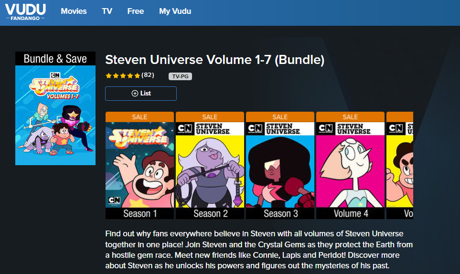Open My Vudu menu
460x274 pixels.
pyautogui.click(x=175, y=11)
